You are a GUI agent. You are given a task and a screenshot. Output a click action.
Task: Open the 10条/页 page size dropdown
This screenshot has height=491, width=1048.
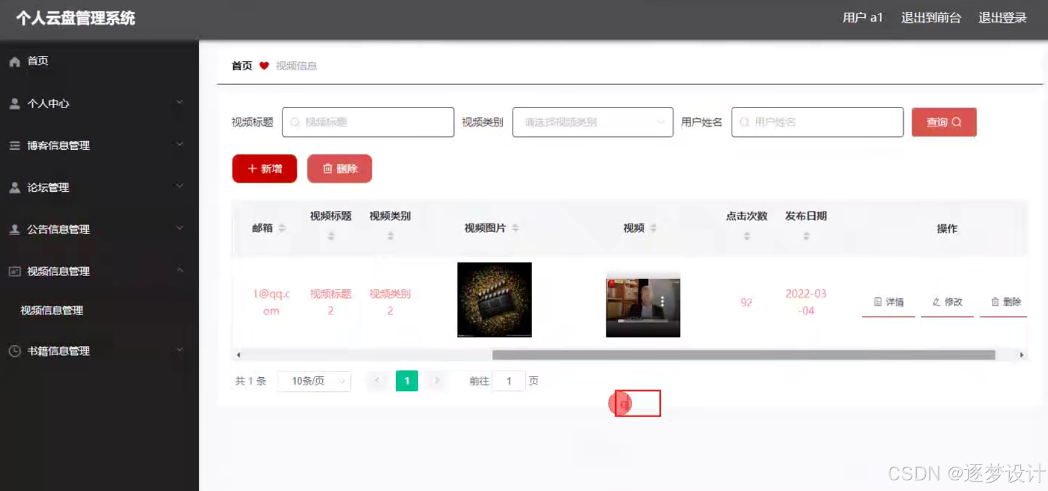pyautogui.click(x=314, y=381)
